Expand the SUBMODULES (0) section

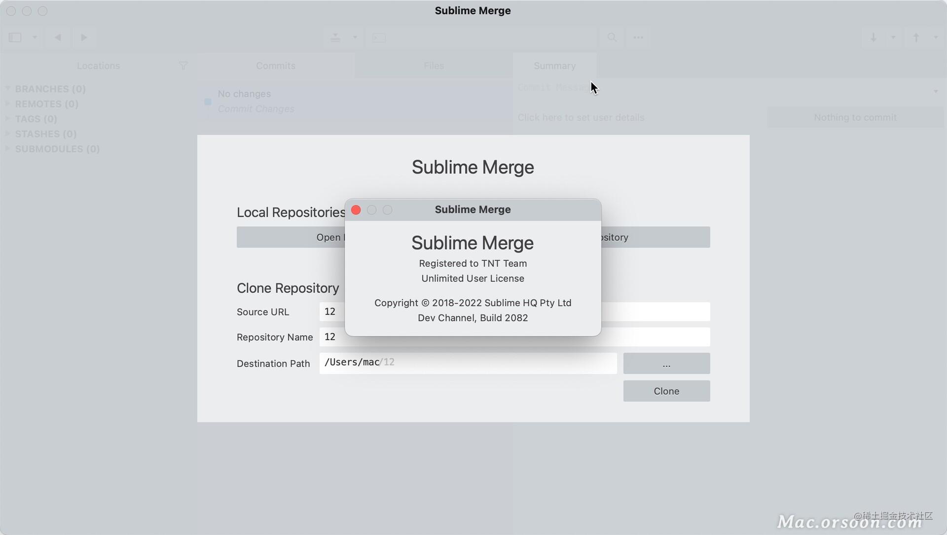coord(7,148)
